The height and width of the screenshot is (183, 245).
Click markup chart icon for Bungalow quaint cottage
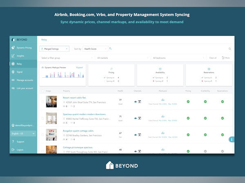[x=163, y=133]
